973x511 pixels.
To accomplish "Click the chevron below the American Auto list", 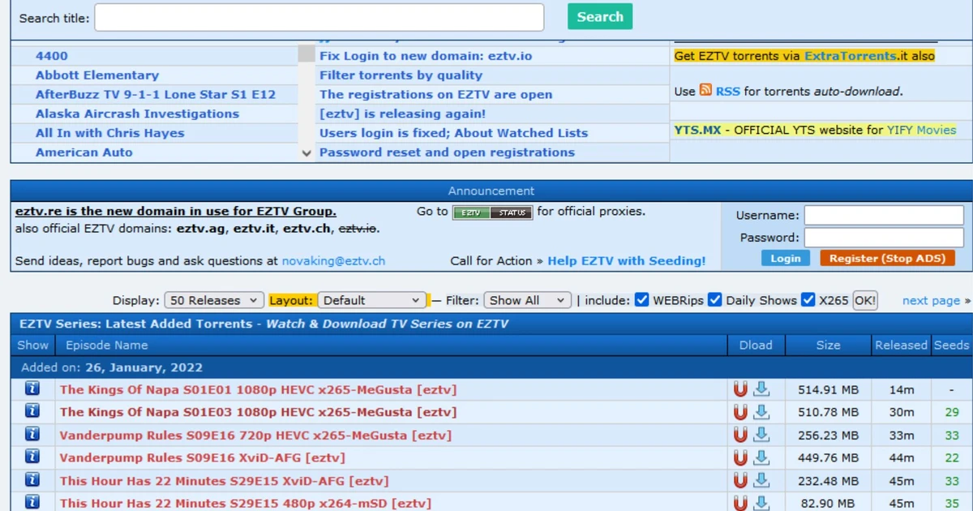I will (306, 152).
